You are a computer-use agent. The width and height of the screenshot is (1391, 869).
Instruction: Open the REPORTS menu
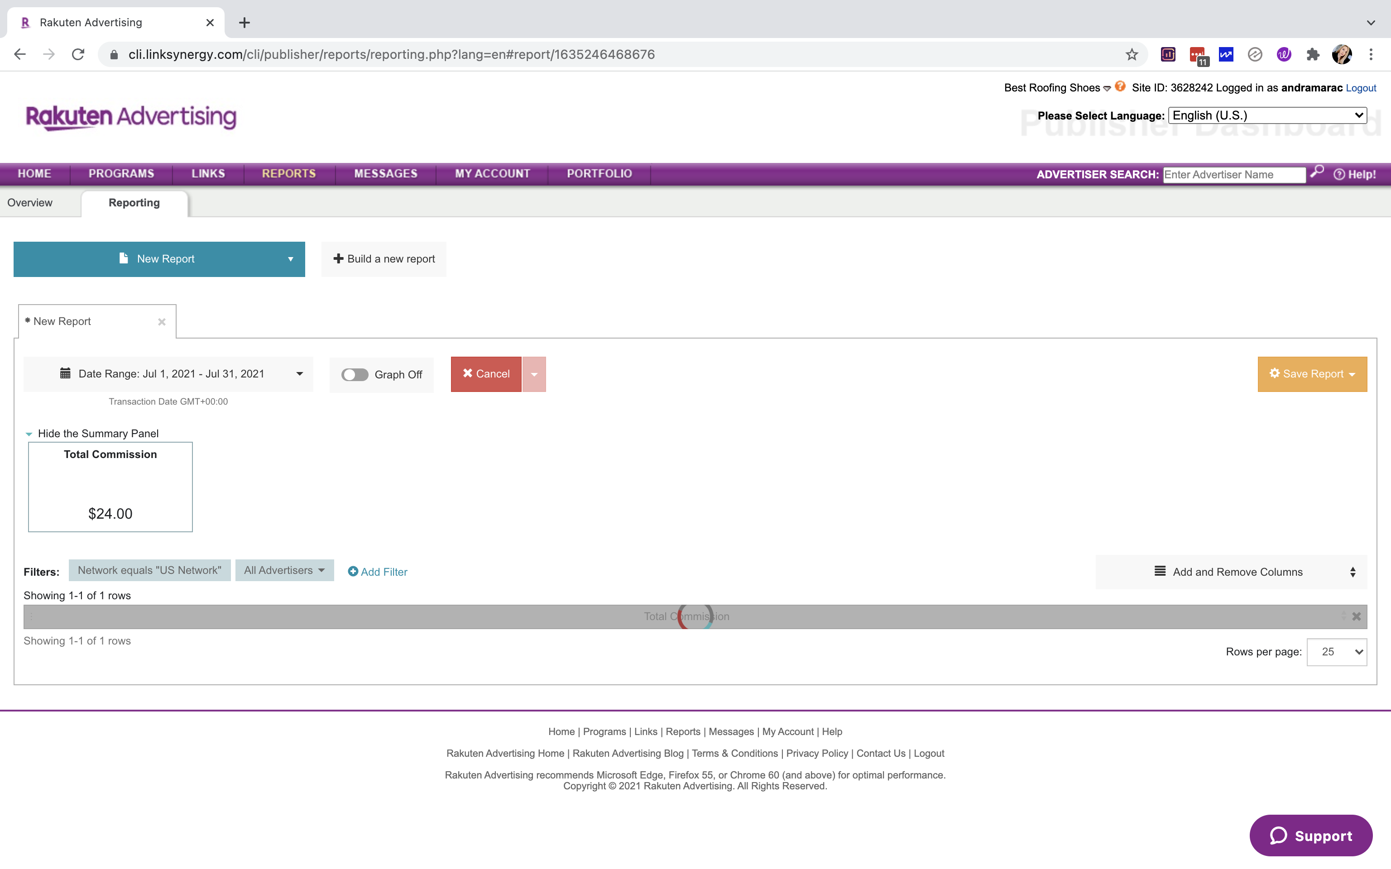pyautogui.click(x=289, y=173)
